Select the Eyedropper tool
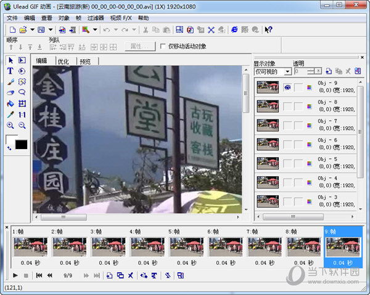 (x=10, y=115)
